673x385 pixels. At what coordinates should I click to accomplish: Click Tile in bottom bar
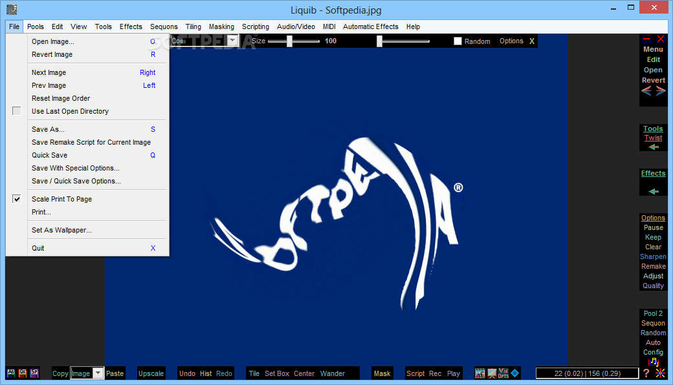254,373
